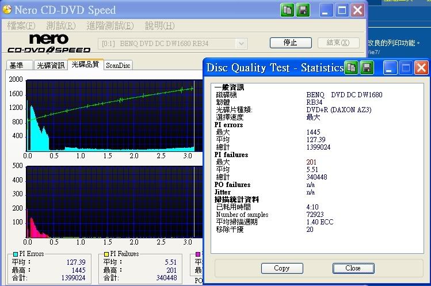Click the yellow PI Failures legend swatch

(x=106, y=254)
